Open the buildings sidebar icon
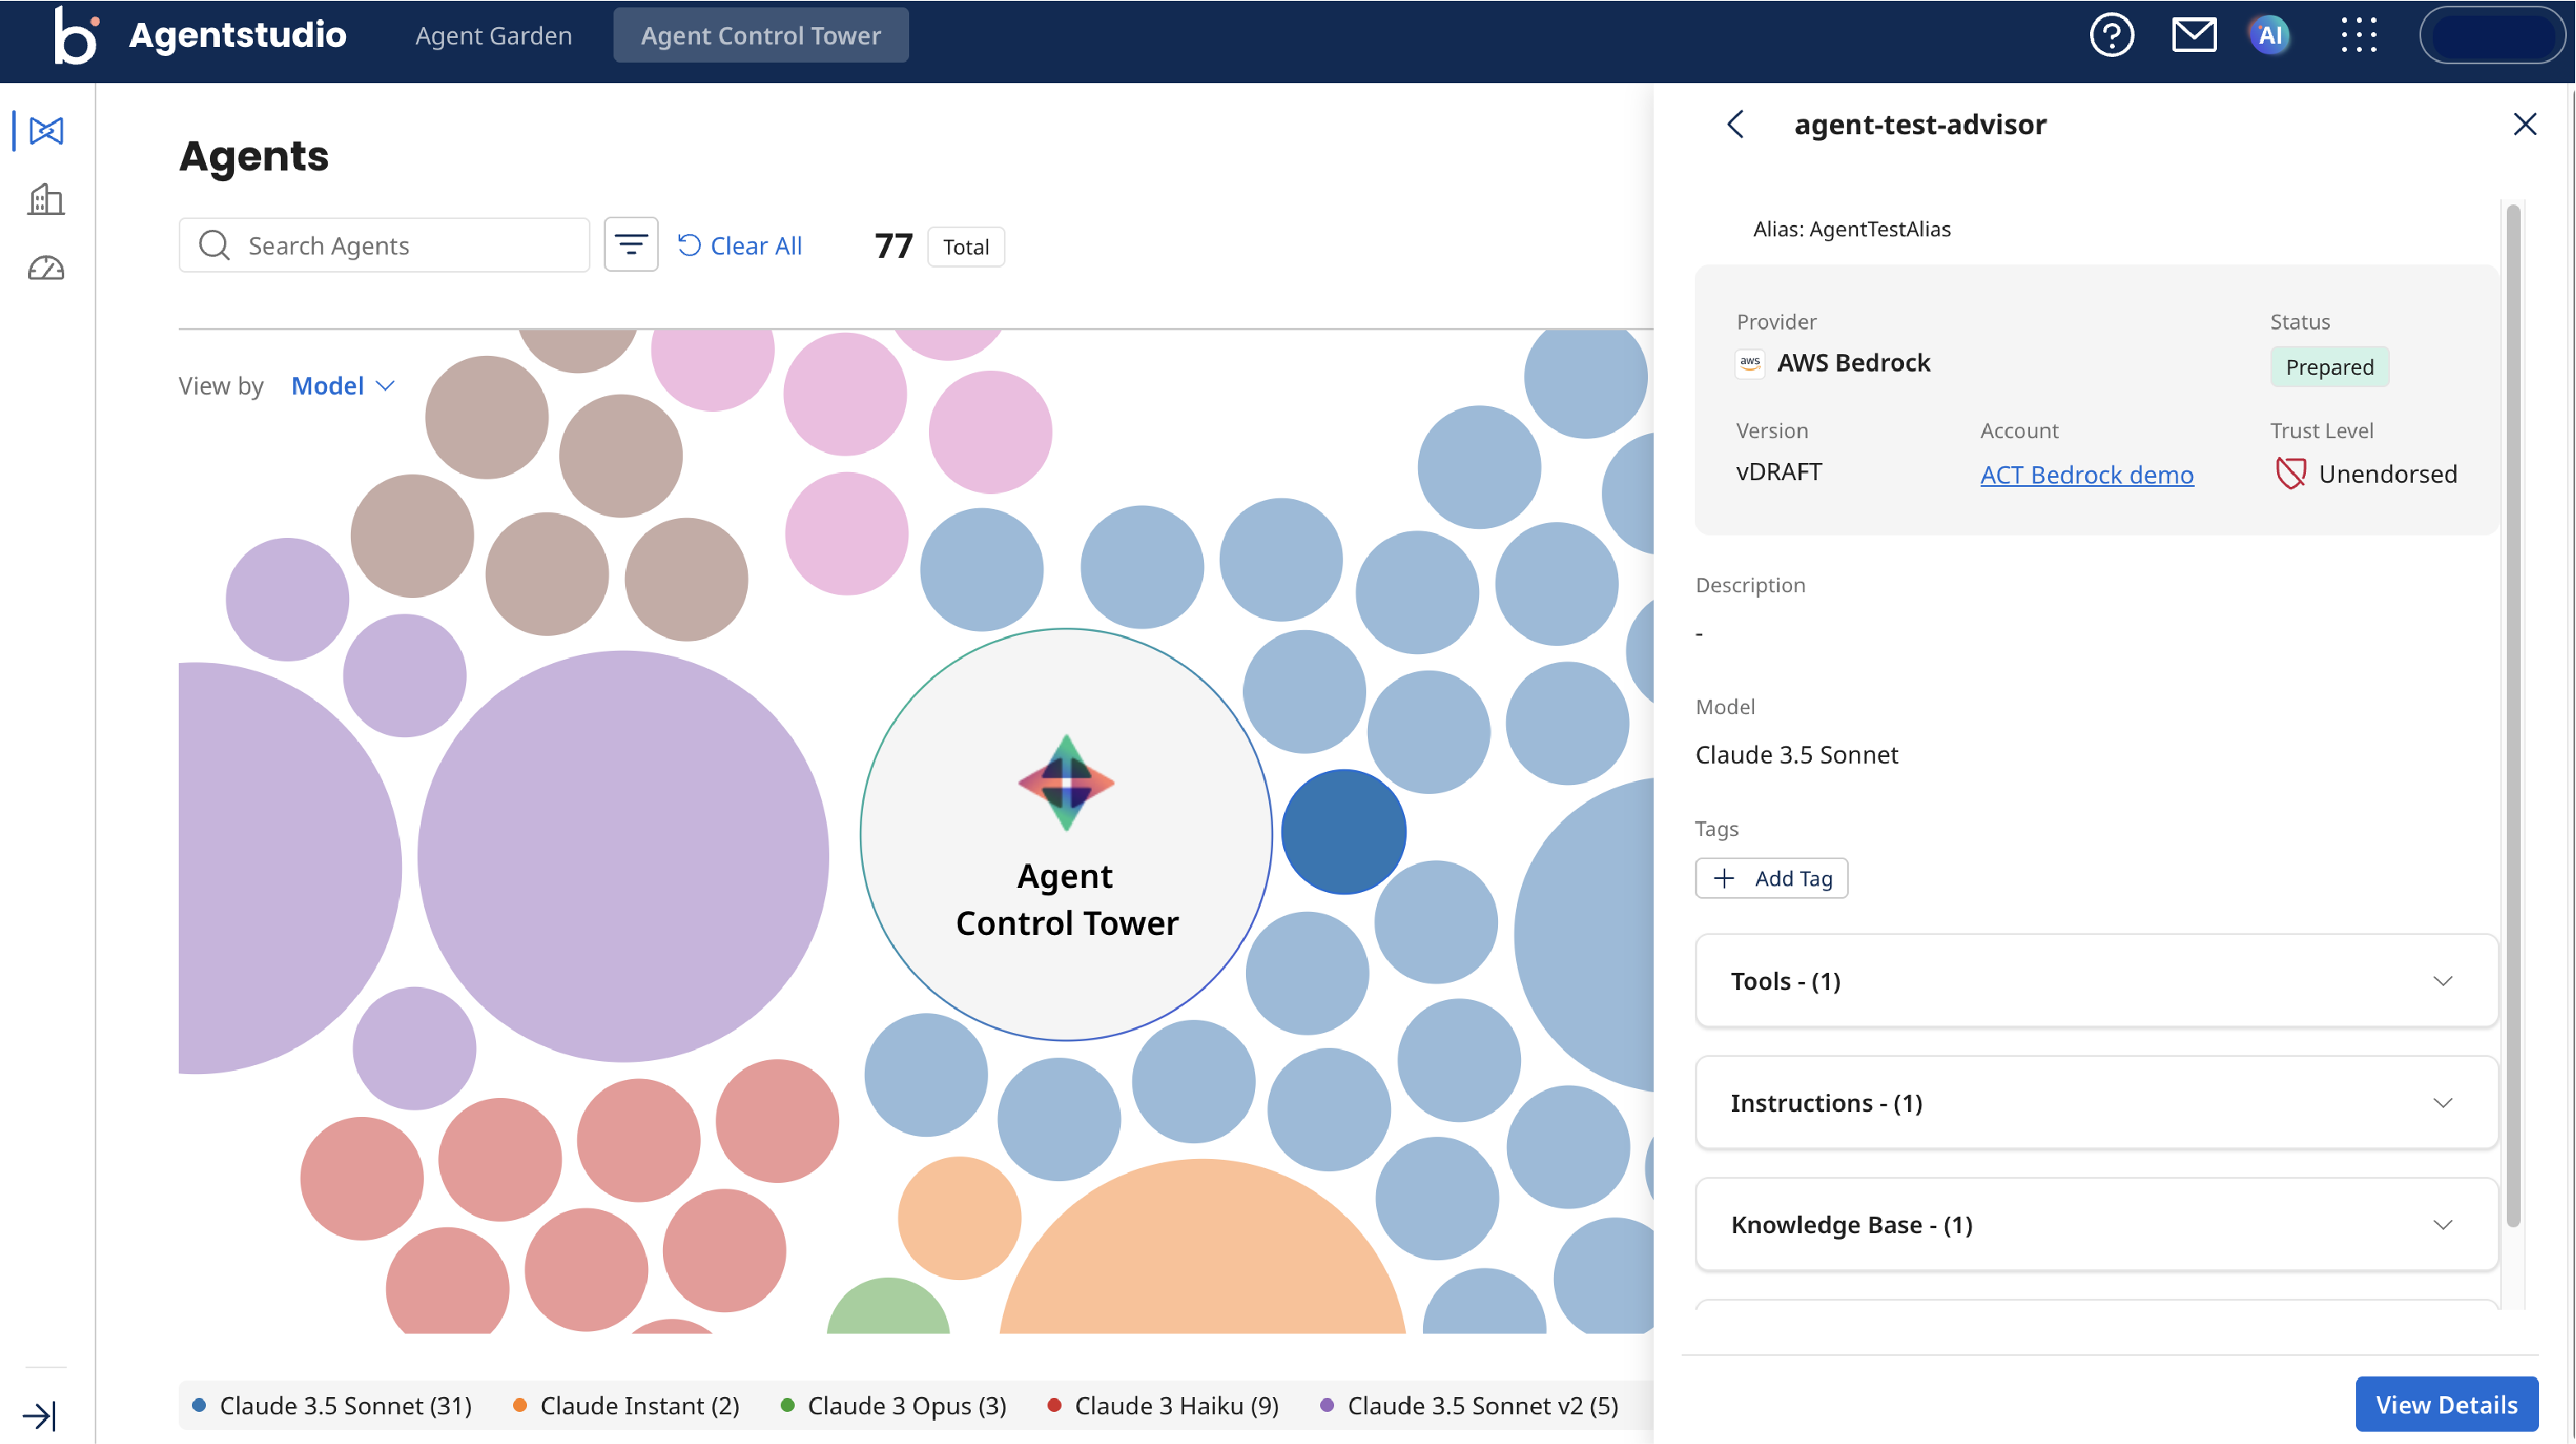 pyautogui.click(x=46, y=199)
